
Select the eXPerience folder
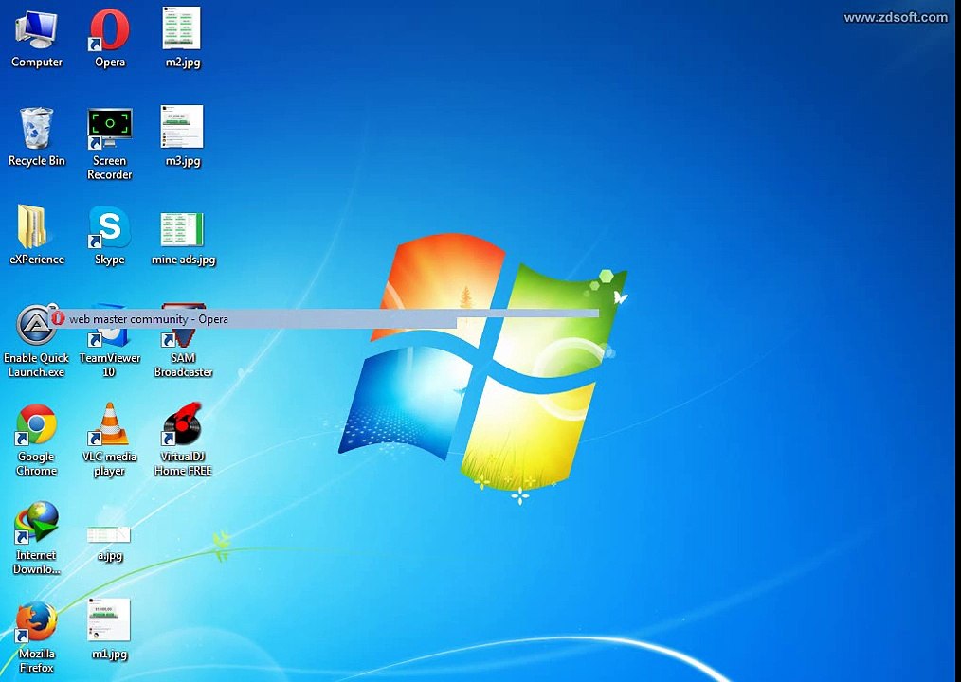(36, 235)
